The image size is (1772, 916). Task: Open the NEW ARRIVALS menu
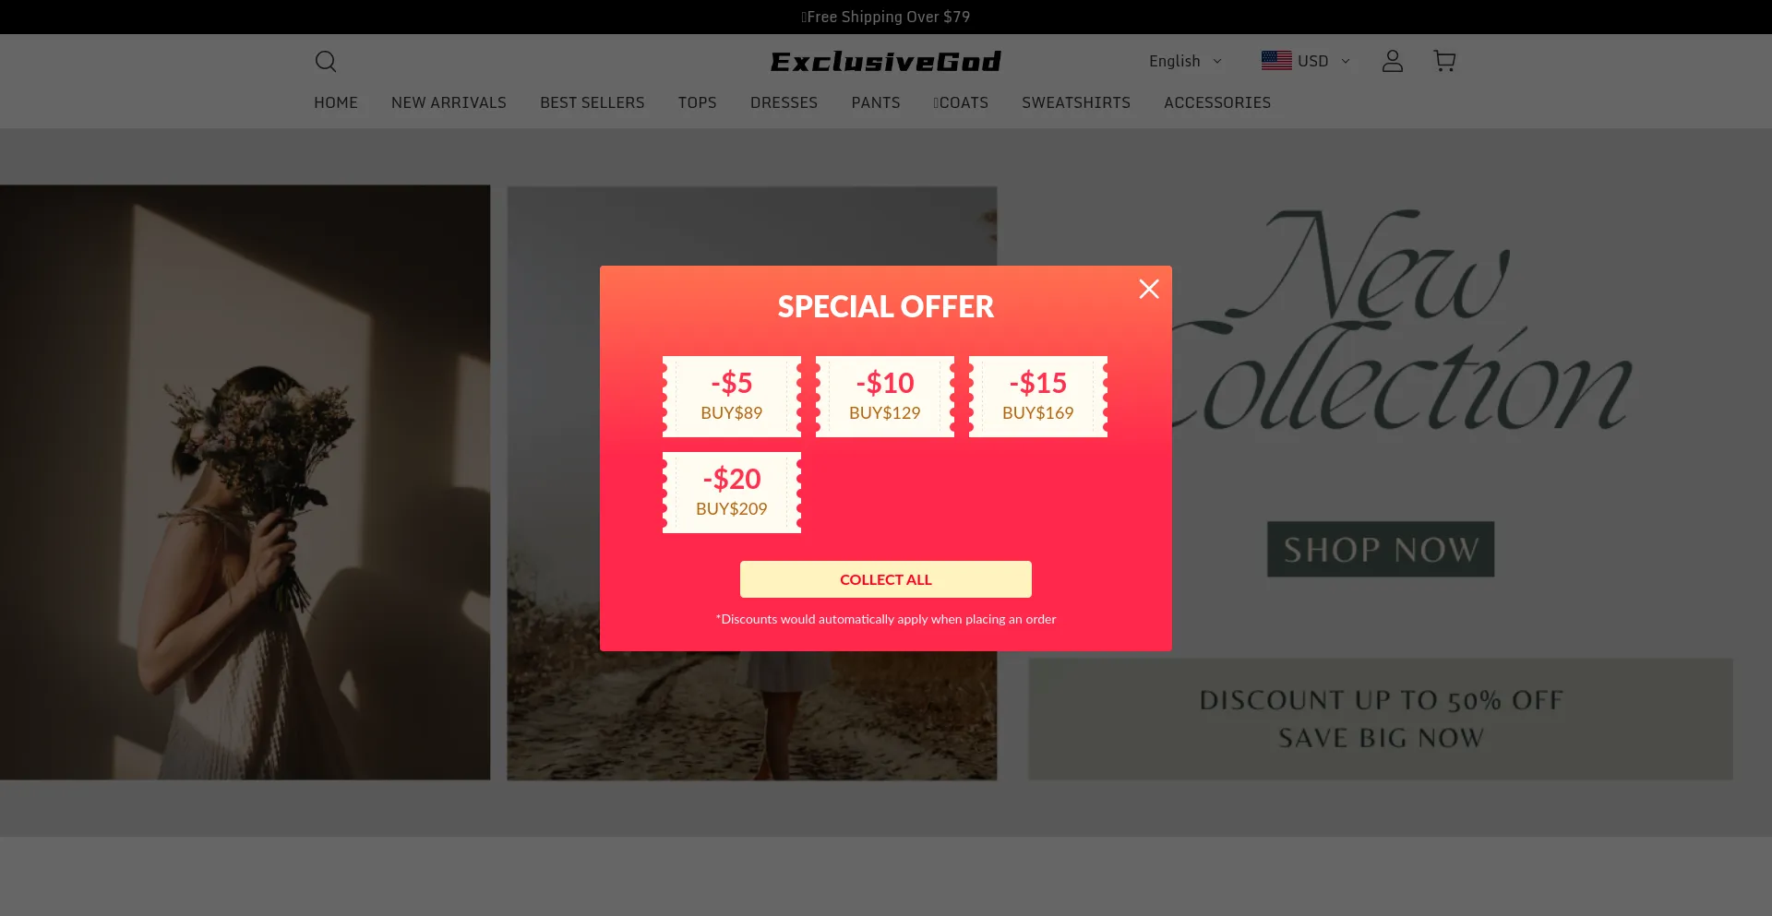click(449, 102)
